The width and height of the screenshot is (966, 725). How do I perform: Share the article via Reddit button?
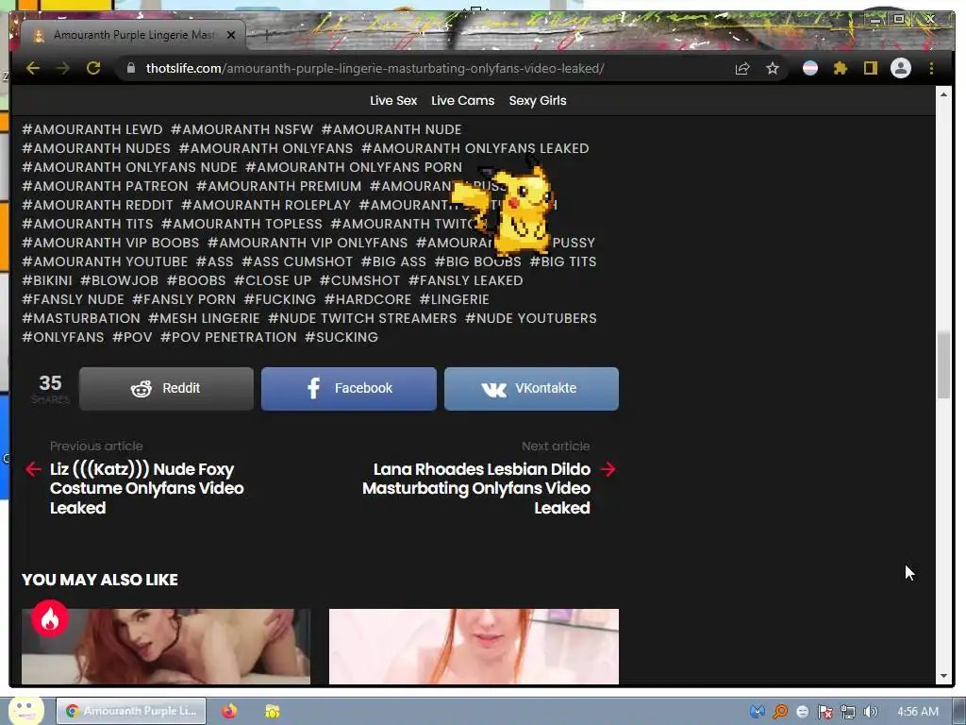(166, 388)
